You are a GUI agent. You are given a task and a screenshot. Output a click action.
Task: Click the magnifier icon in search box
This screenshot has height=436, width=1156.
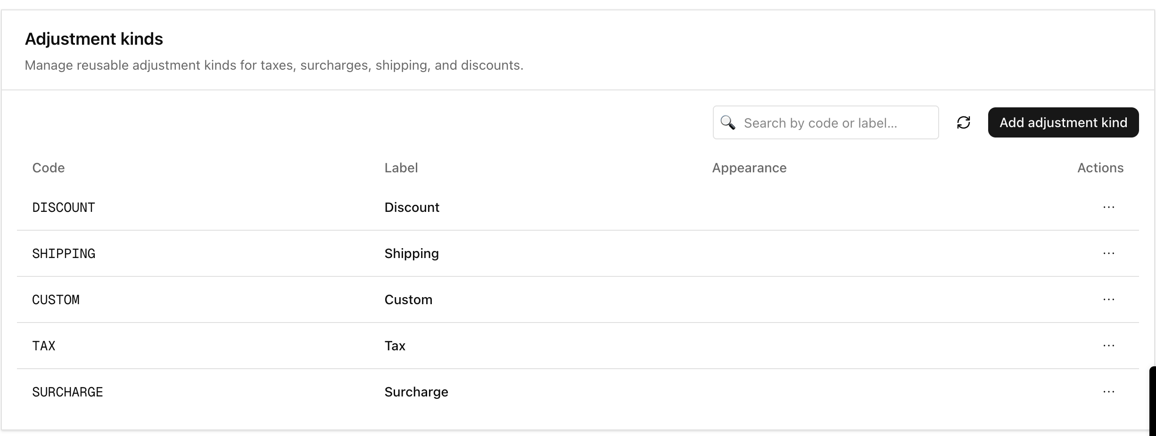727,122
